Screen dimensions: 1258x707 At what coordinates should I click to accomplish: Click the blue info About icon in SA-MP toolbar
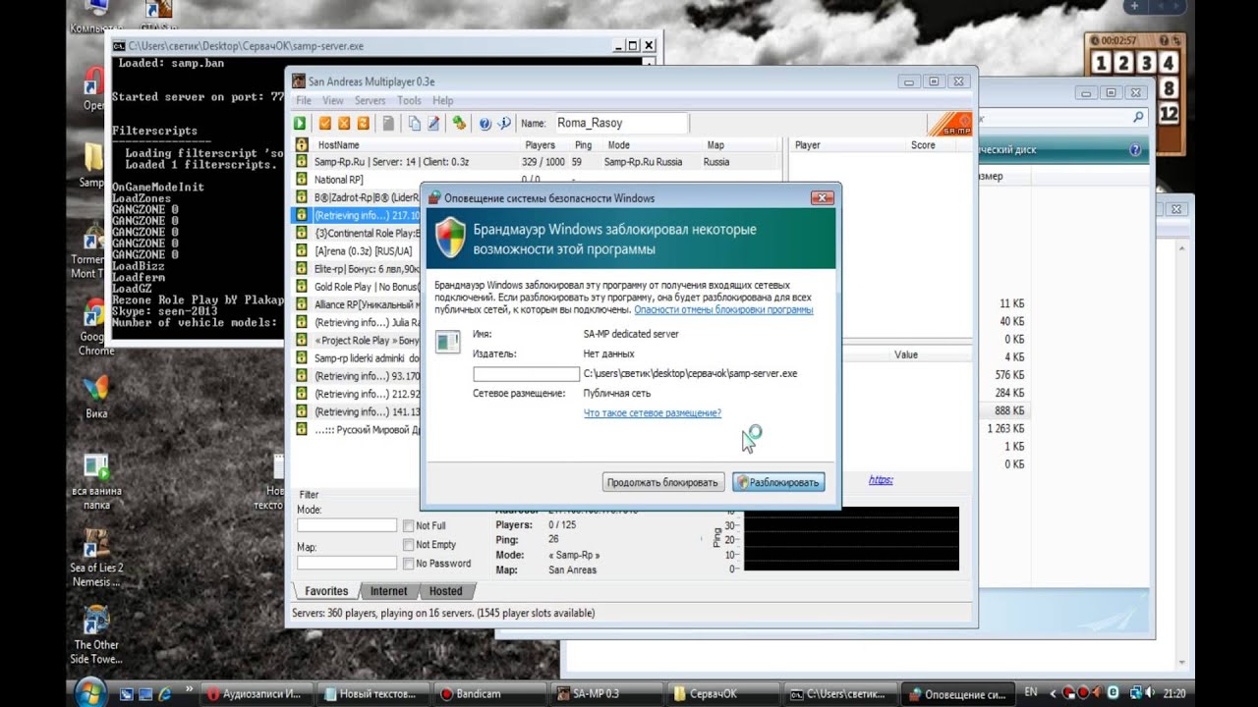coord(504,123)
